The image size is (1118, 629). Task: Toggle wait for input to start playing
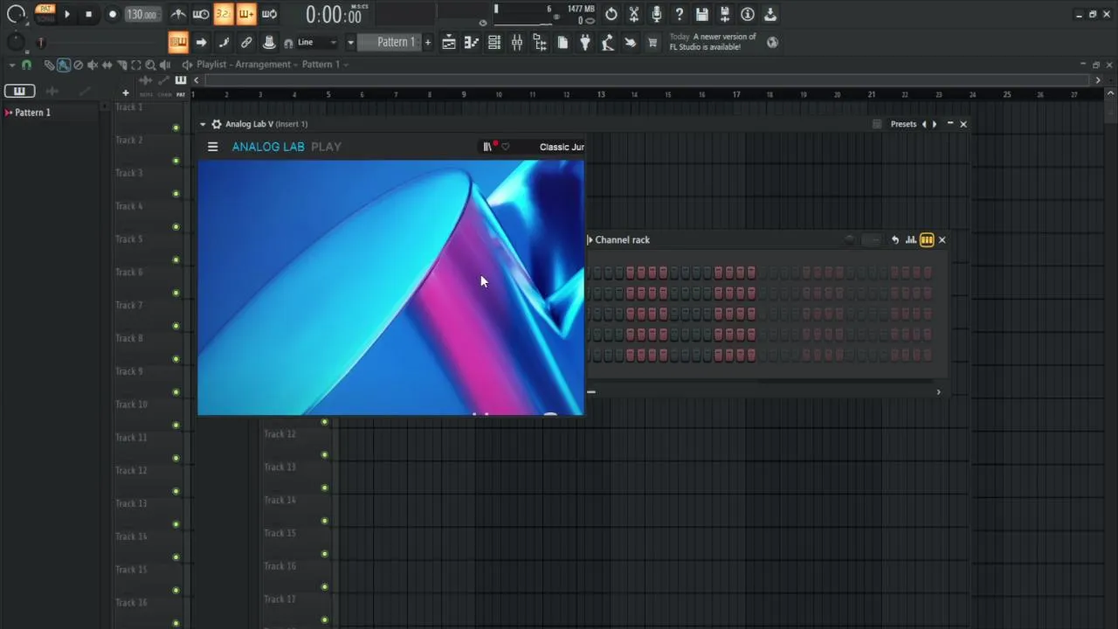201,14
